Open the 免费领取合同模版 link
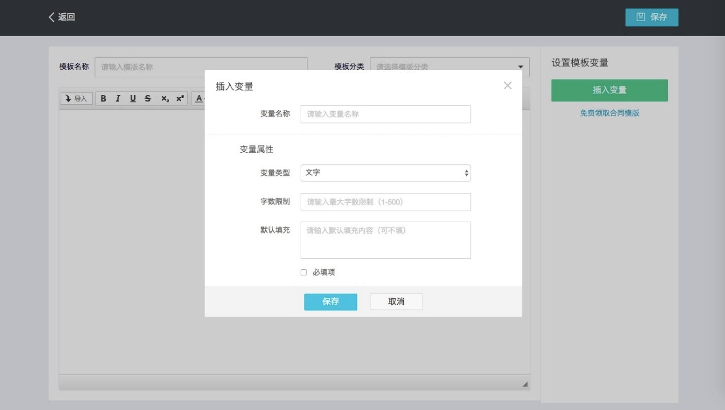 [609, 113]
